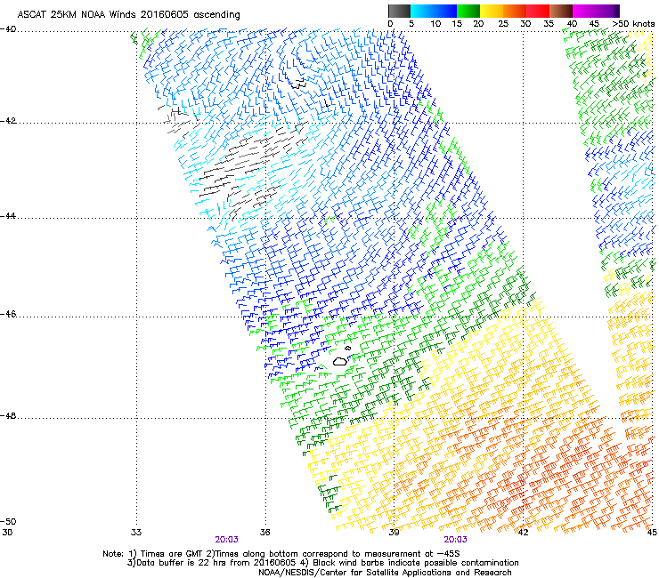
Task: Click the longitude label 45
Action: pyautogui.click(x=652, y=533)
